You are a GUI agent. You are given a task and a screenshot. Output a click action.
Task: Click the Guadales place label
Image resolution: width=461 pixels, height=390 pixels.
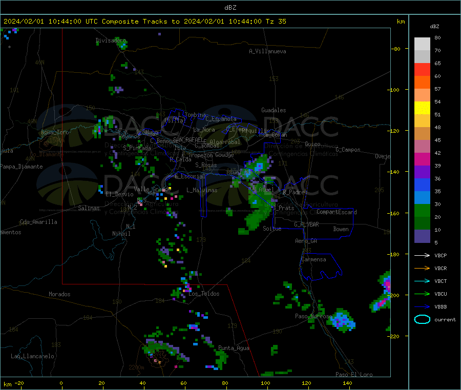click(x=274, y=110)
